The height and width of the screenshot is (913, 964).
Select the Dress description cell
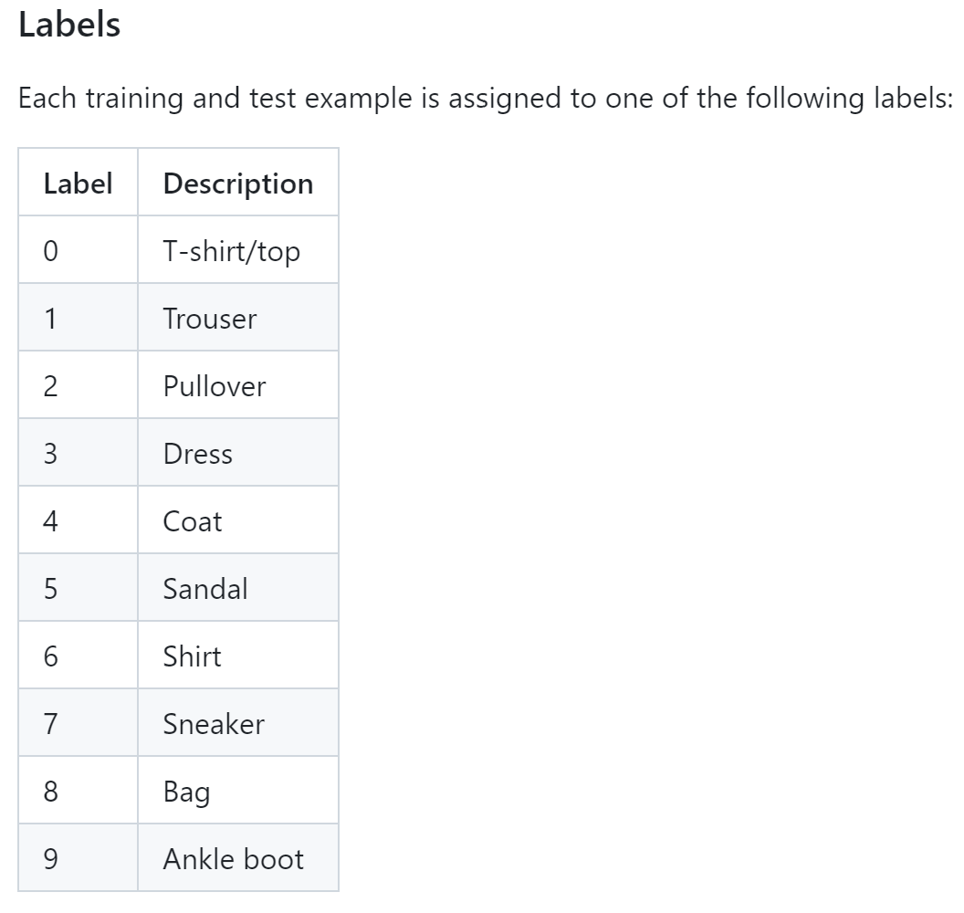238,453
